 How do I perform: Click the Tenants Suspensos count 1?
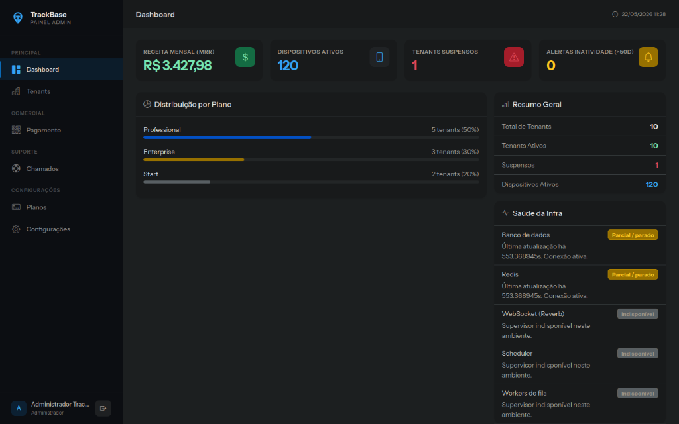pos(415,66)
